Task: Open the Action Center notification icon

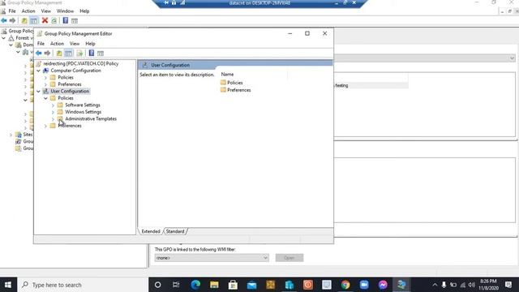Action: point(508,285)
